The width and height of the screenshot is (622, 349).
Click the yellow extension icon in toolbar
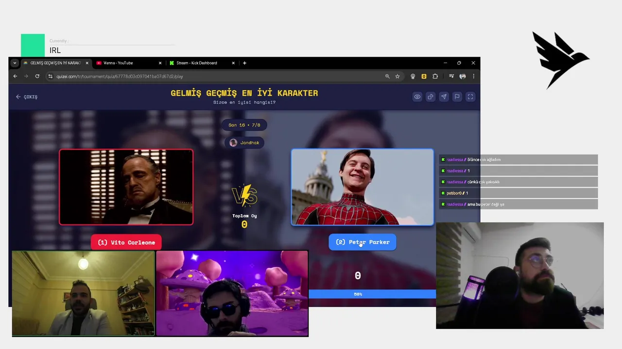pyautogui.click(x=424, y=76)
